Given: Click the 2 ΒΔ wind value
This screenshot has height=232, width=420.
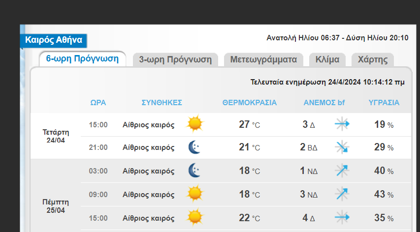Looking at the screenshot, I should (x=309, y=147).
